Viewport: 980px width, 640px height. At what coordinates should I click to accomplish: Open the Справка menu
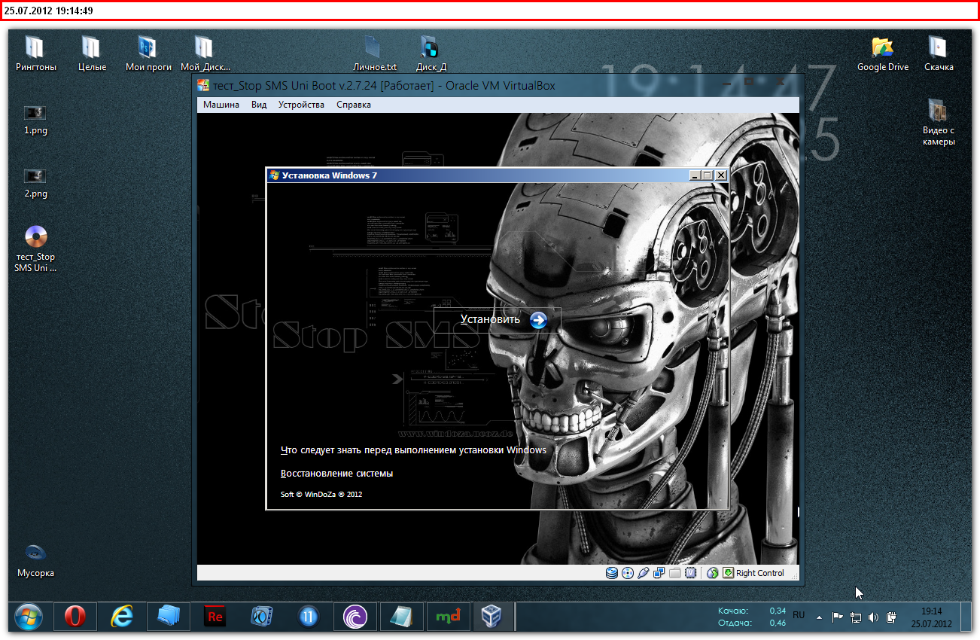tap(354, 105)
